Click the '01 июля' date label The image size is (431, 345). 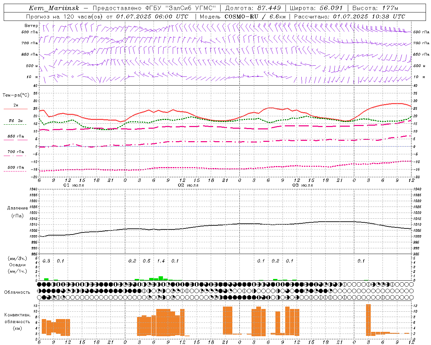[x=74, y=185]
